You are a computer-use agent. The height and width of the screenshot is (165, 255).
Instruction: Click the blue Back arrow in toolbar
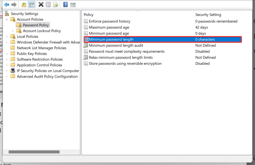7,5
